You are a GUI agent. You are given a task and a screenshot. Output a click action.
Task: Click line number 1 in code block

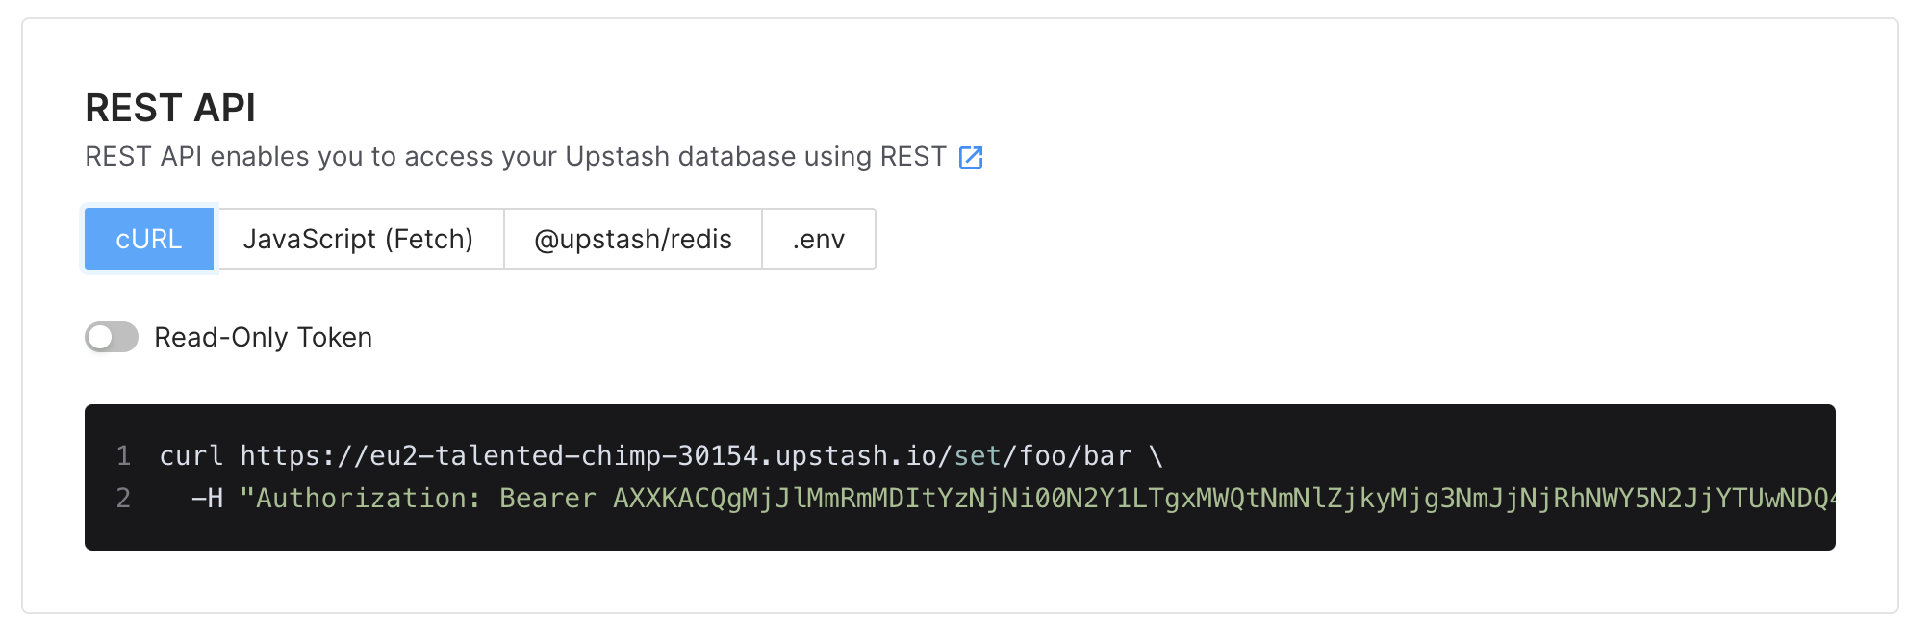[123, 455]
